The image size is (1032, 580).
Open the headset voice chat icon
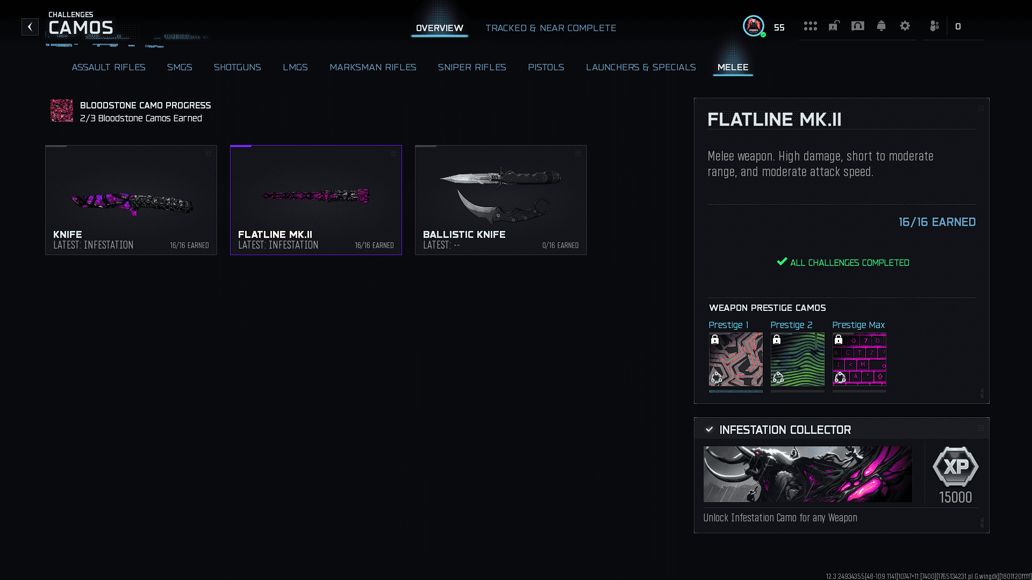tap(857, 26)
